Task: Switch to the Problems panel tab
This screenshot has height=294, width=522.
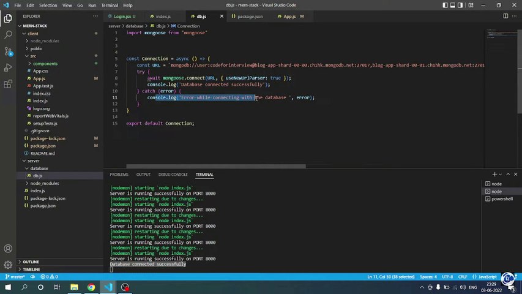Action: click(x=119, y=175)
